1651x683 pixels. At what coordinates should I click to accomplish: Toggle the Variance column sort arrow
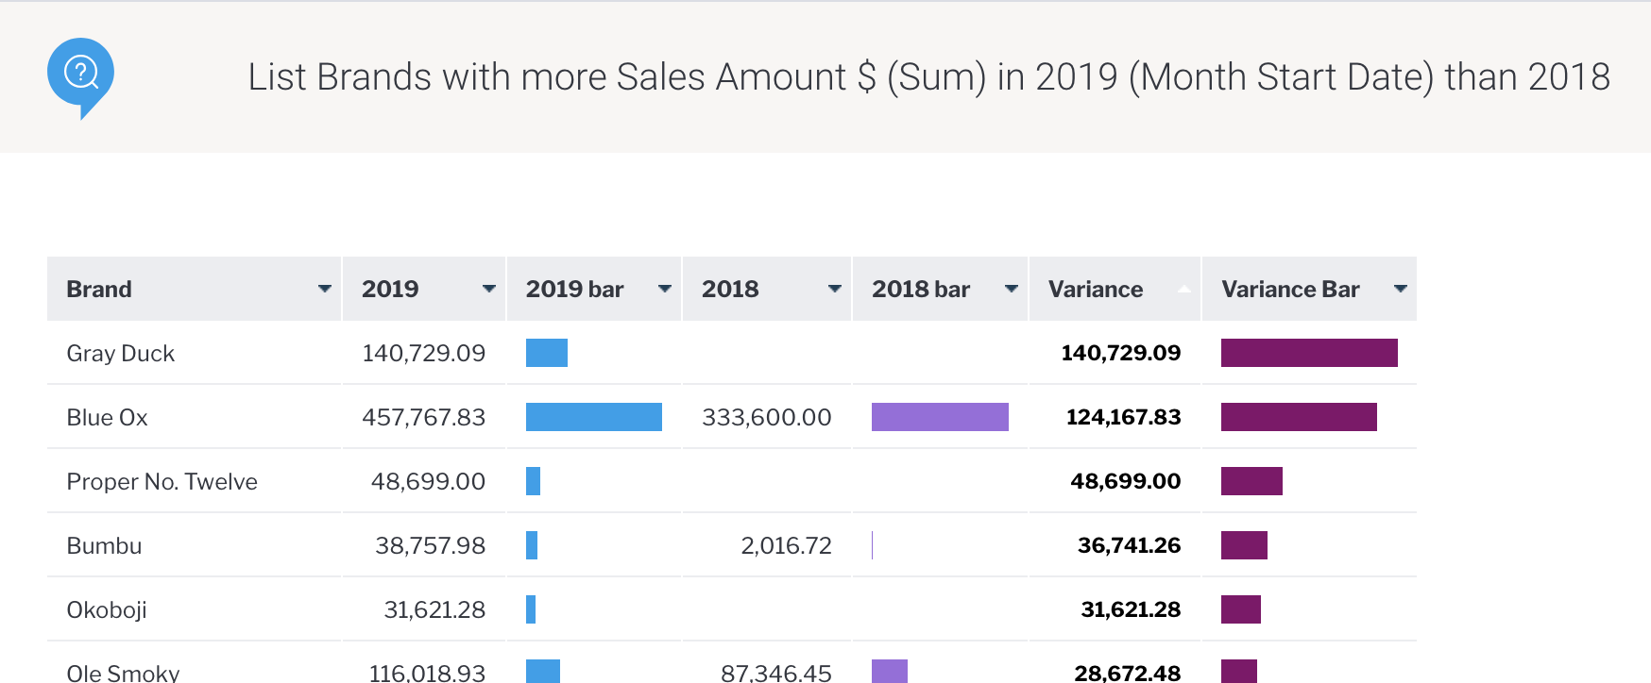1183,289
